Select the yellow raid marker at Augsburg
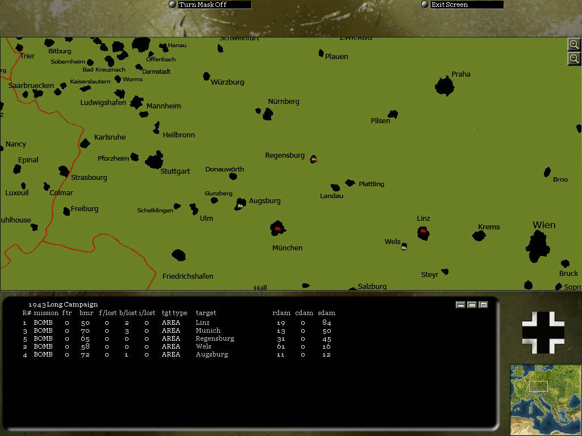The image size is (582, 436). pyautogui.click(x=240, y=206)
